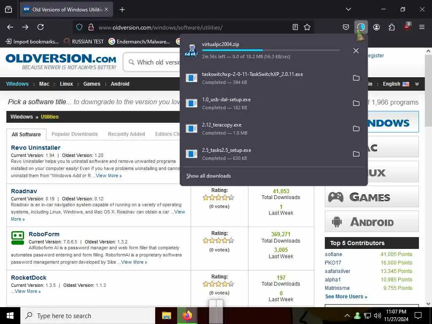Open File Explorer from taskbar
The width and height of the screenshot is (432, 324).
tap(166, 316)
